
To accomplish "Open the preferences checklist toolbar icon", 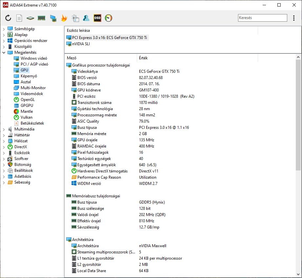I will pyautogui.click(x=75, y=18).
